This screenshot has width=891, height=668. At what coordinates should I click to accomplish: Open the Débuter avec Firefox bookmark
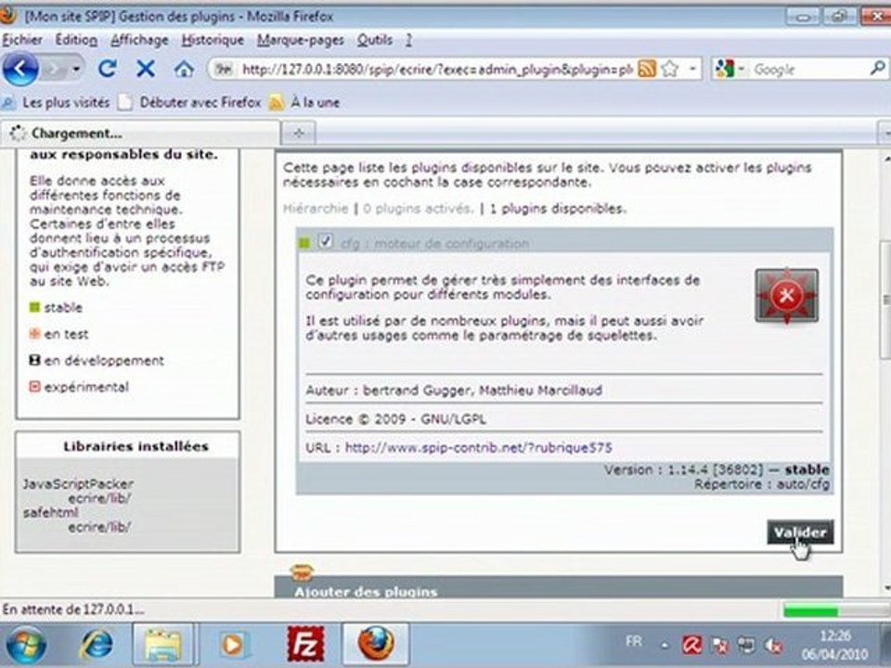tap(189, 103)
